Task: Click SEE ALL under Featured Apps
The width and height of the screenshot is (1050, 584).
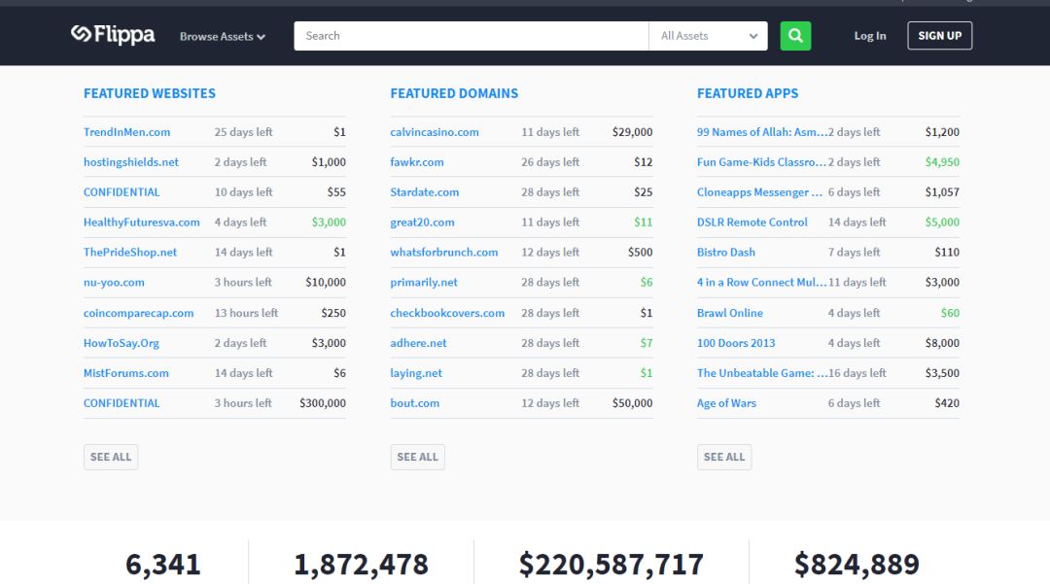Action: [724, 457]
